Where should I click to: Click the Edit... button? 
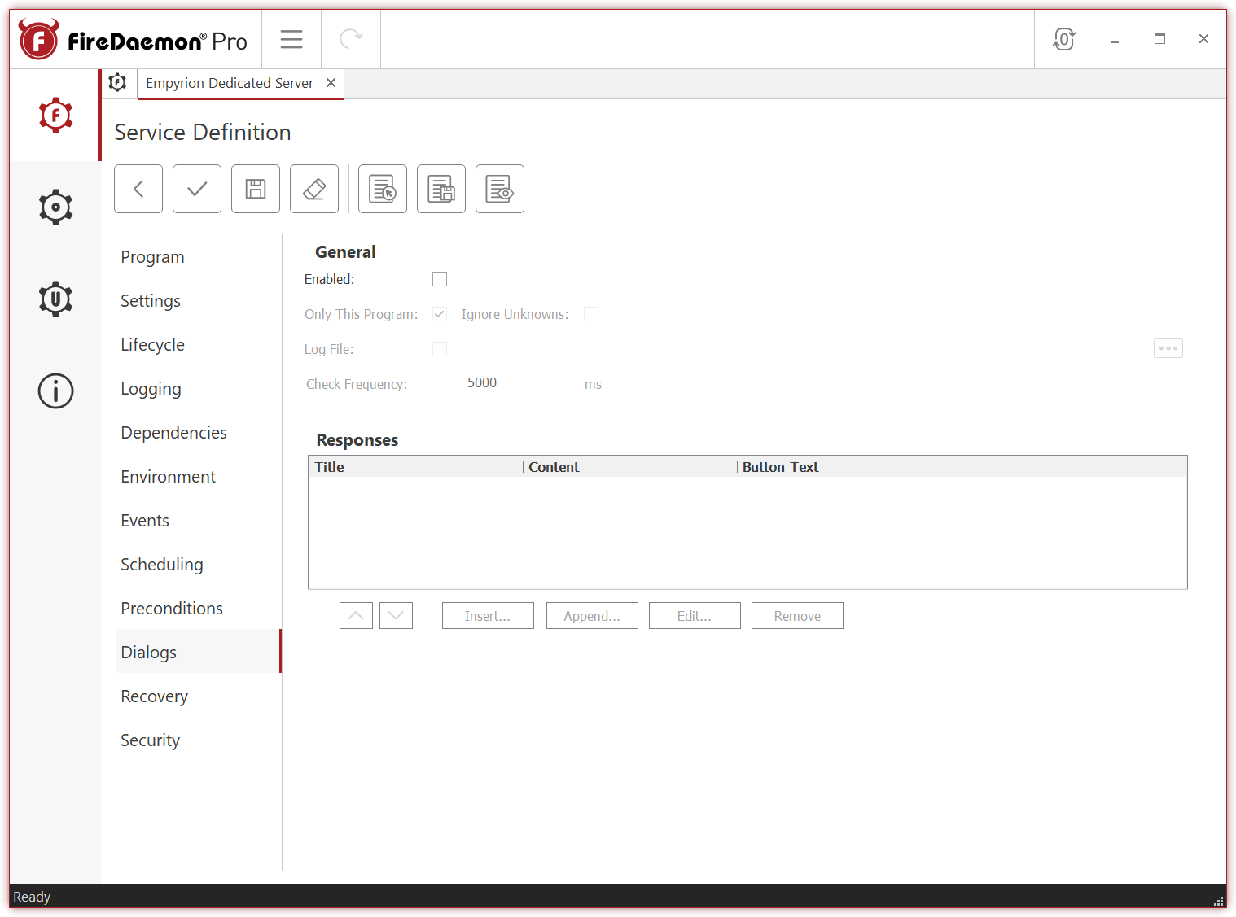click(695, 616)
